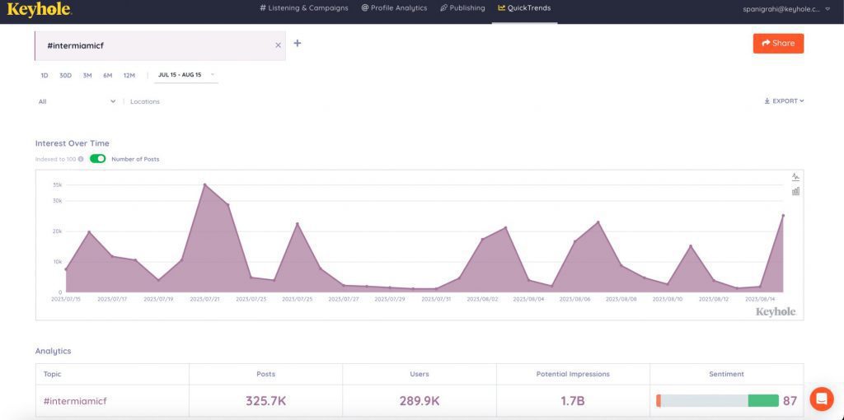
Task: Select the 12M time range
Action: tap(129, 75)
